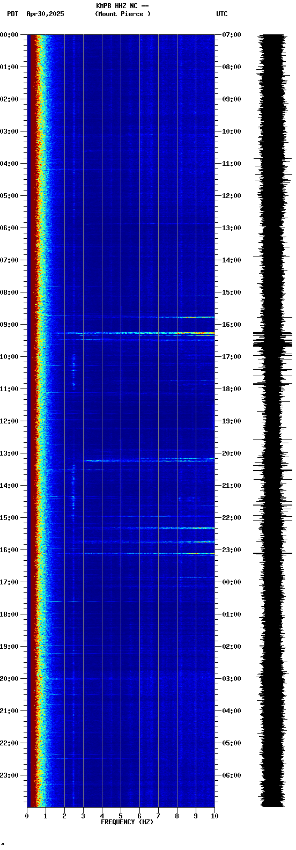Click the 'Apr30,2025' date label
The height and width of the screenshot is (850, 296).
tap(45, 14)
